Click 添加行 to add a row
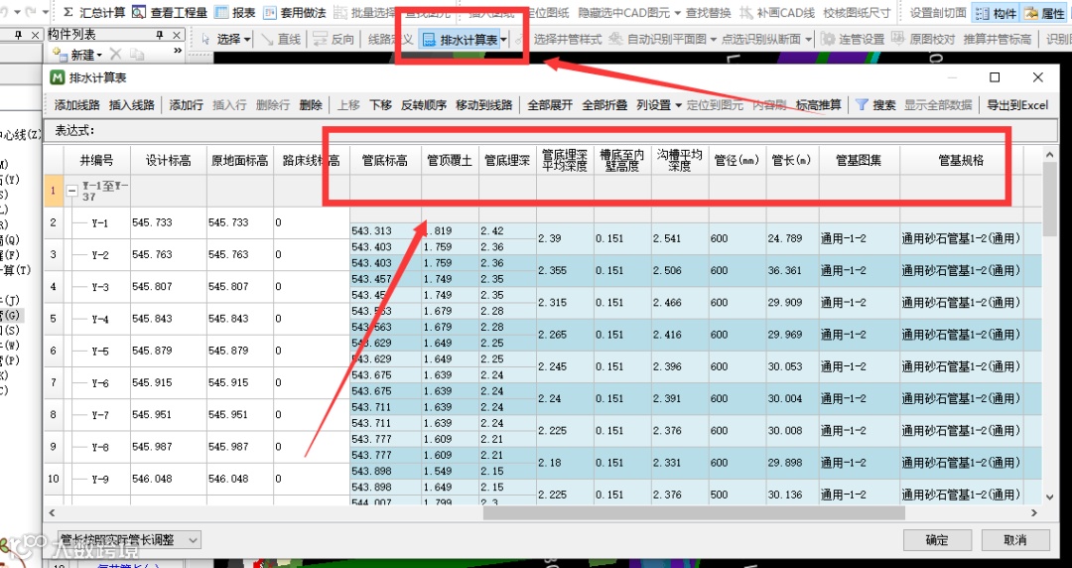 186,104
